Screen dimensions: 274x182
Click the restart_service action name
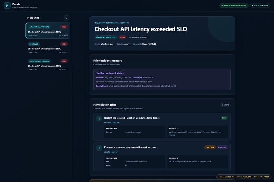[112, 122]
